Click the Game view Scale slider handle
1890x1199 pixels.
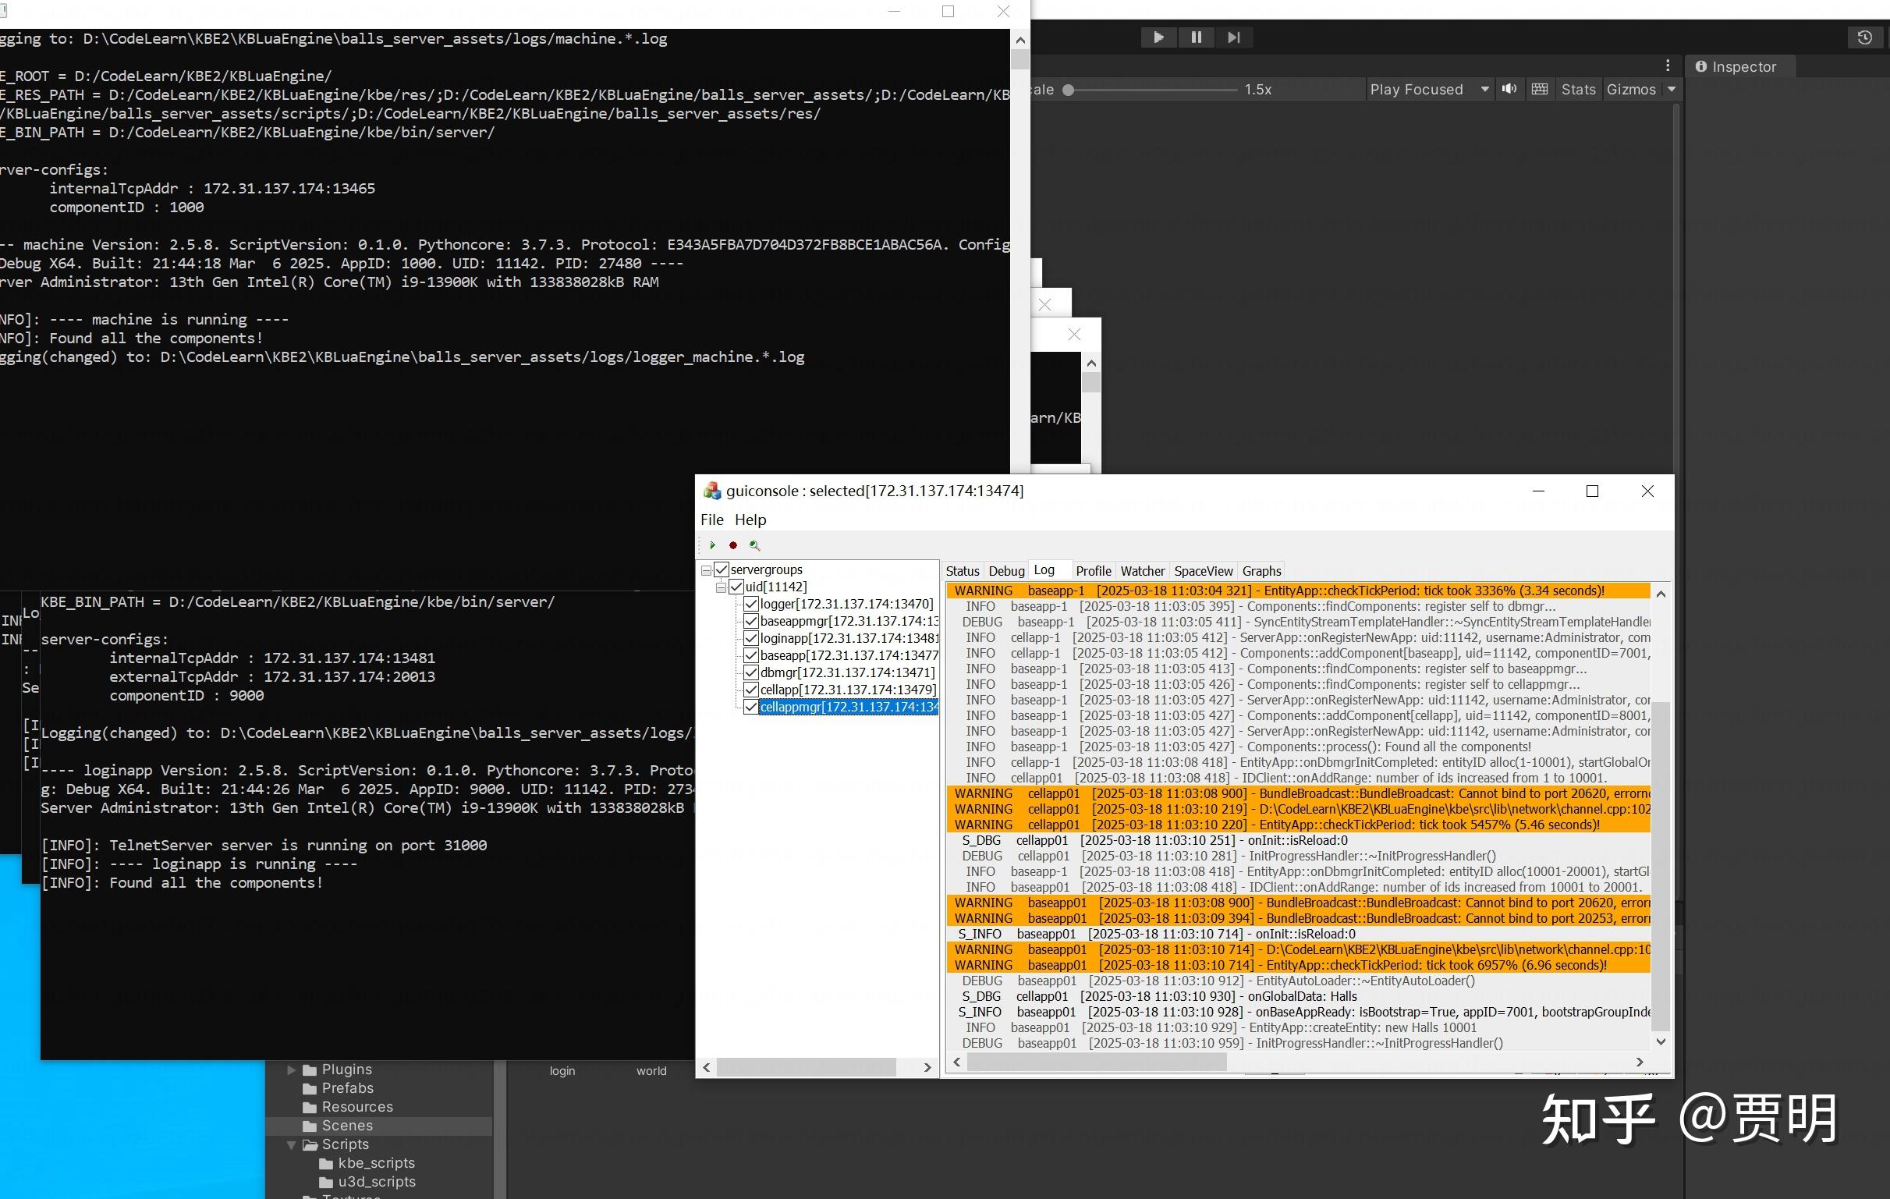pyautogui.click(x=1068, y=90)
